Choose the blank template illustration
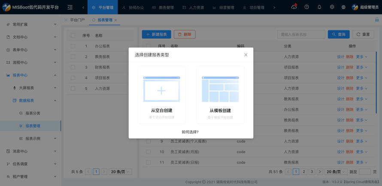Viewport: 382px width, 186px height. tap(161, 89)
